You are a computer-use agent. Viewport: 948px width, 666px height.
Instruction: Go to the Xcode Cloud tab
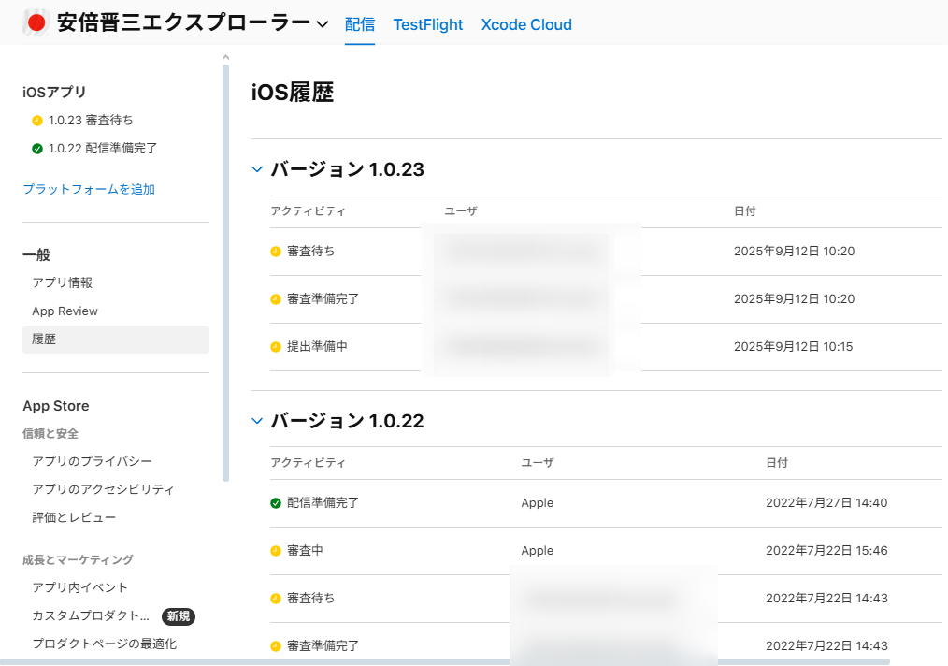526,24
